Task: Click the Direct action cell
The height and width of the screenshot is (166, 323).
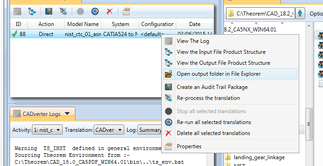Action: [x=46, y=34]
